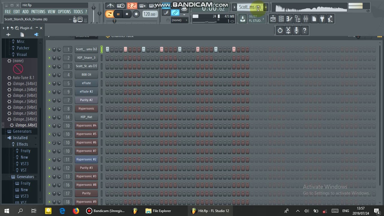The height and width of the screenshot is (216, 384).
Task: Select the browser plugin database speaker tab
Action: [x=36, y=35]
